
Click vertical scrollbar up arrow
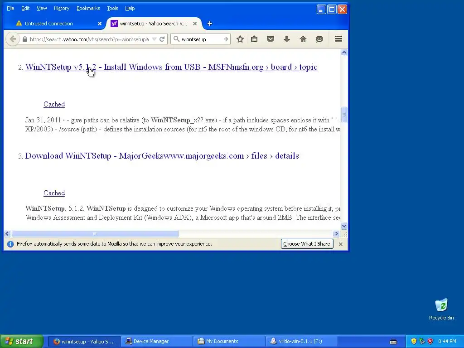[x=344, y=53]
